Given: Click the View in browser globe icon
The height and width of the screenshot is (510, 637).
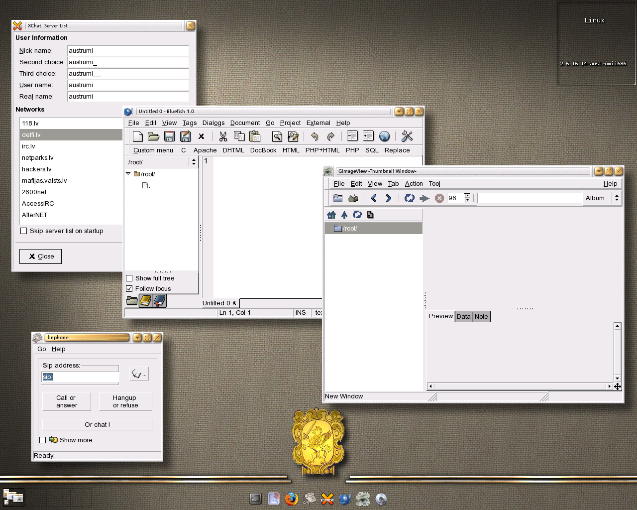Looking at the screenshot, I should pyautogui.click(x=384, y=136).
